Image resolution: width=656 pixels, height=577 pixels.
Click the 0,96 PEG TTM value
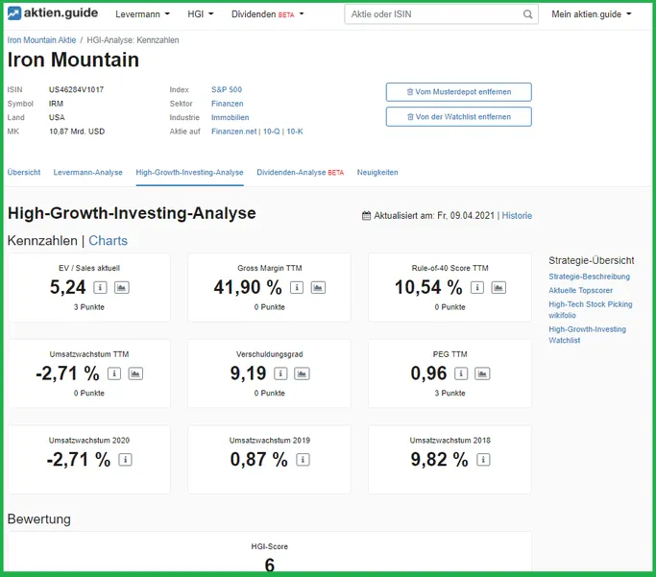pyautogui.click(x=428, y=373)
